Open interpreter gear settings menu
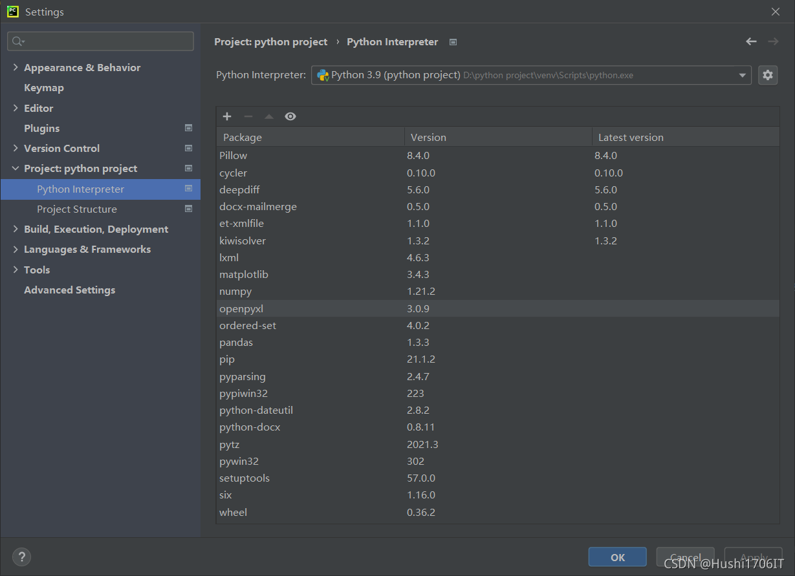 click(x=768, y=75)
